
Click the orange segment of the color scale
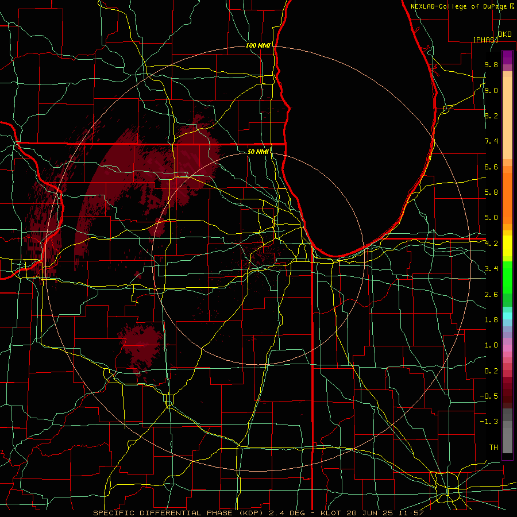coord(507,199)
